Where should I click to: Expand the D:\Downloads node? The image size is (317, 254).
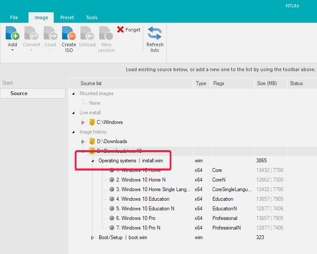[83, 142]
